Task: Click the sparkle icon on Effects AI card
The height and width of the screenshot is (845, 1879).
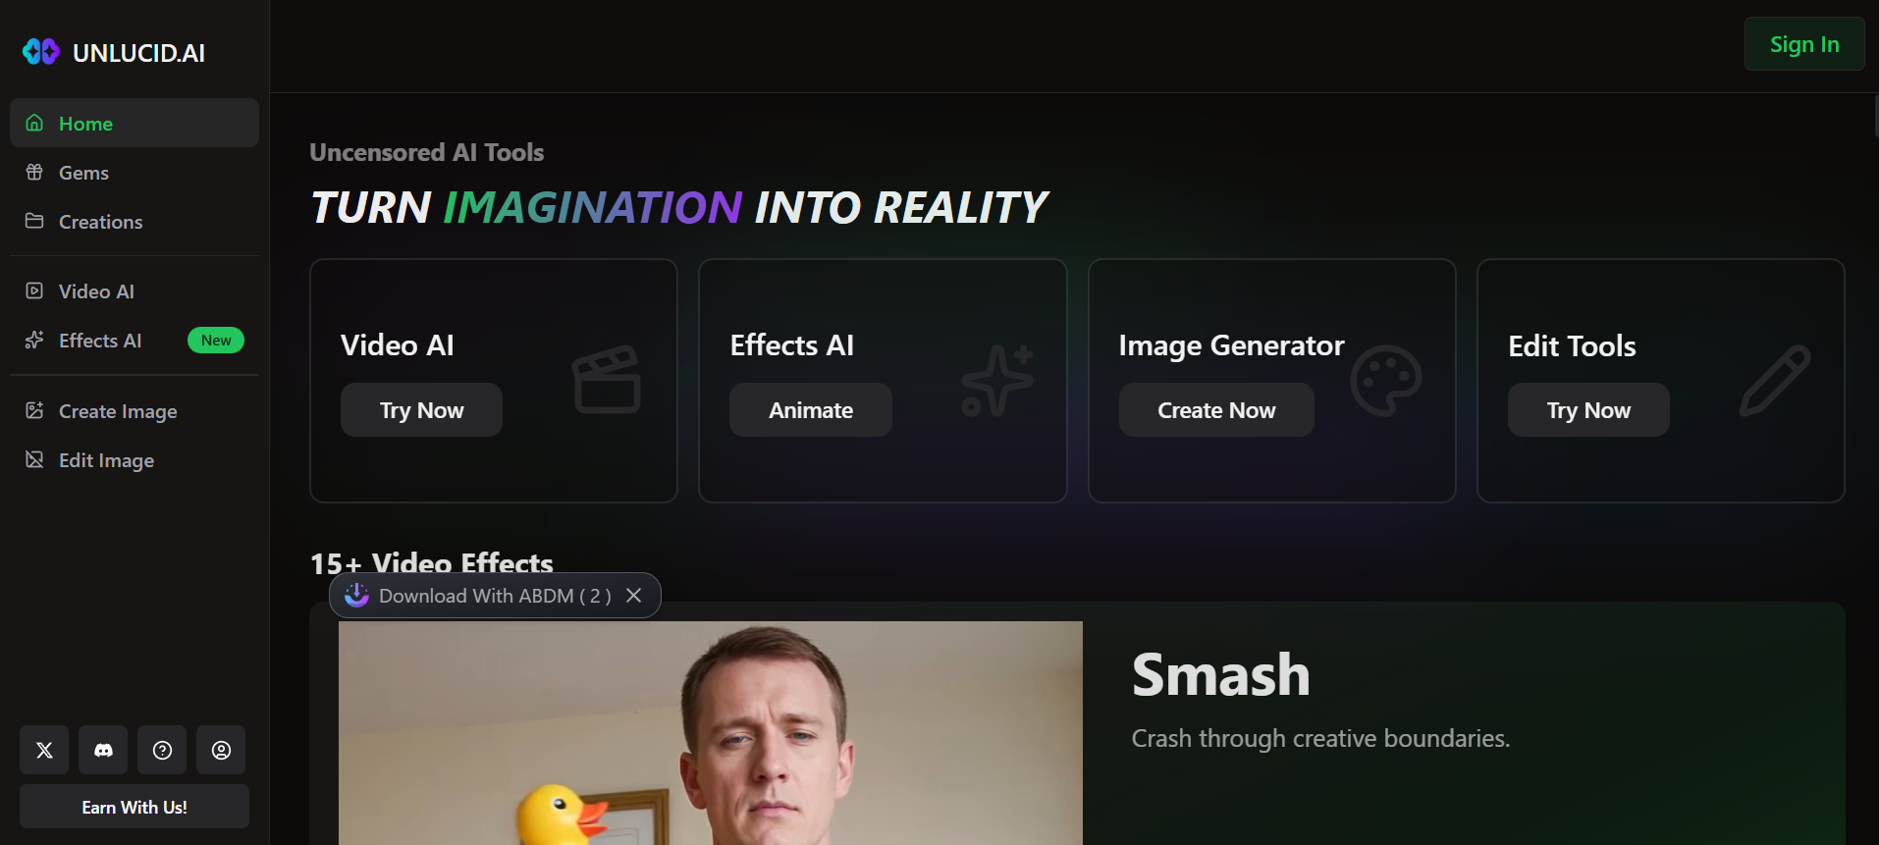Action: (x=996, y=380)
